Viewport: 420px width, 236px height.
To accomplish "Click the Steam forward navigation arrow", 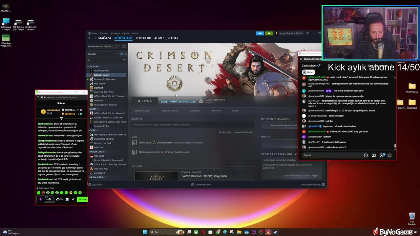I will (95, 38).
